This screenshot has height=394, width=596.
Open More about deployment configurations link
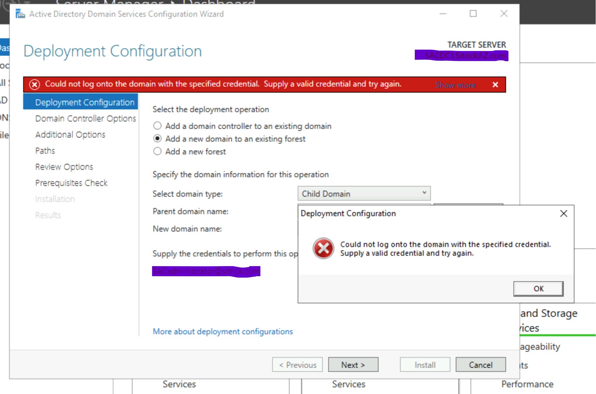coord(222,331)
